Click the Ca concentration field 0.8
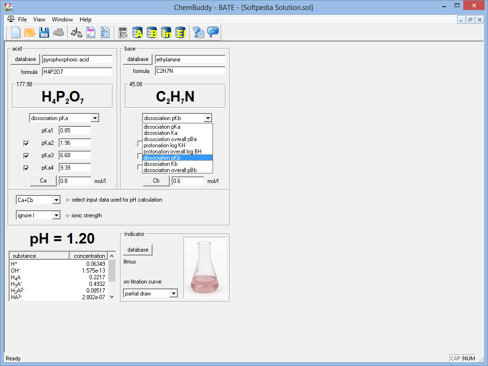The width and height of the screenshot is (488, 366). coord(75,181)
